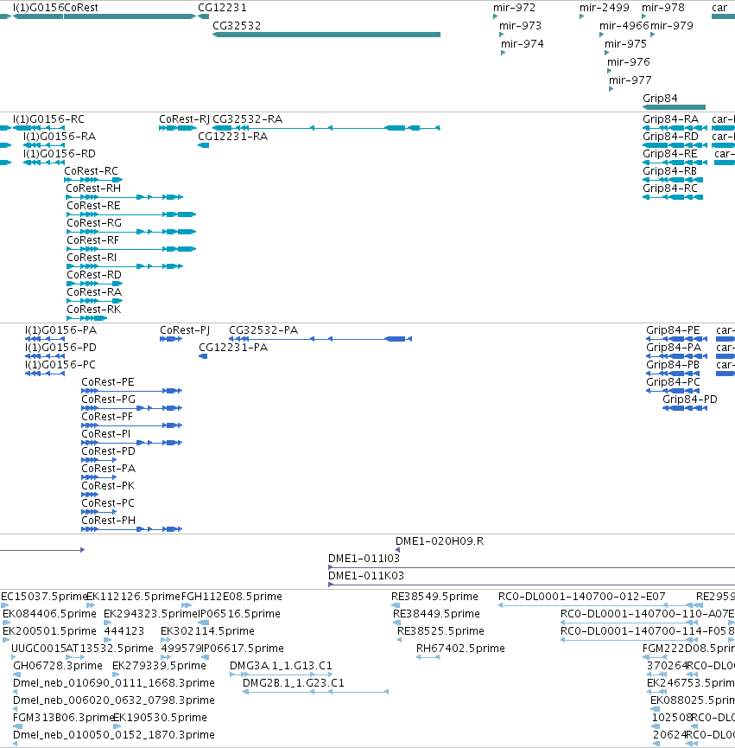
Task: Select the CG12231-RA transcript label
Action: pos(233,137)
